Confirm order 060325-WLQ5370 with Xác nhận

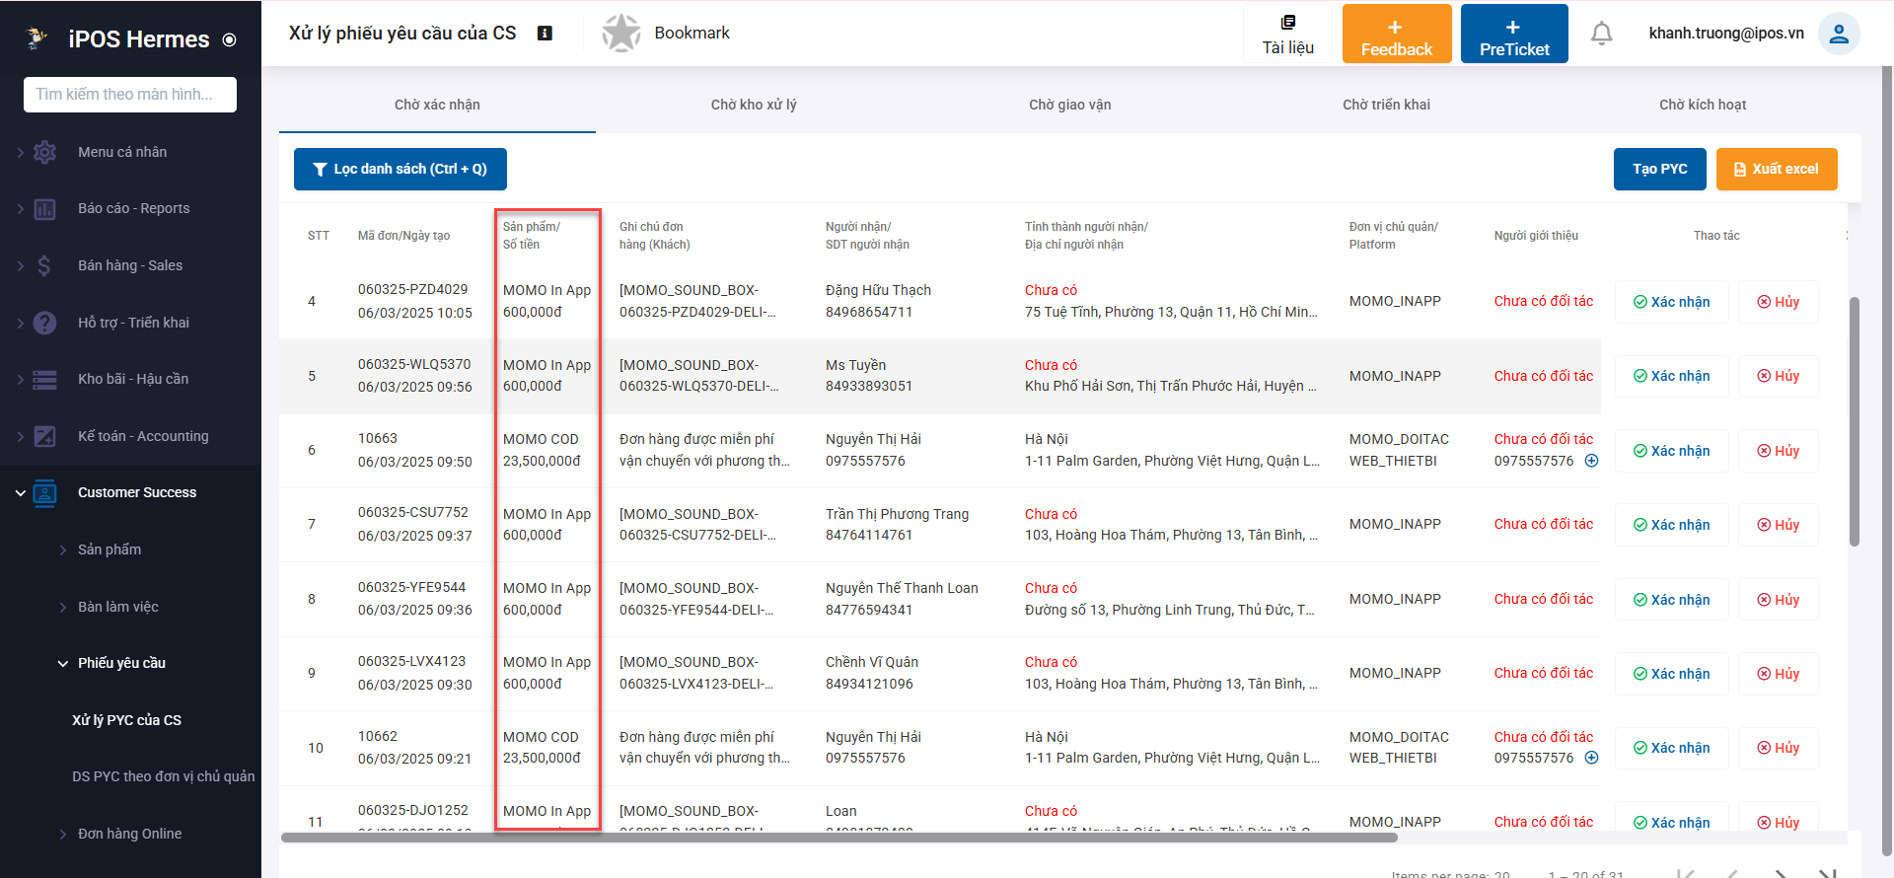coord(1672,376)
